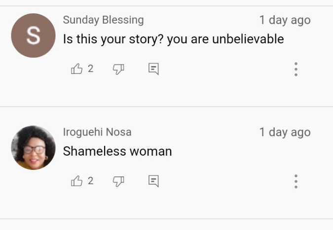Screen dimensions: 333x230
Task: Click like count on Sunday Blessing's comment
Action: coord(91,69)
